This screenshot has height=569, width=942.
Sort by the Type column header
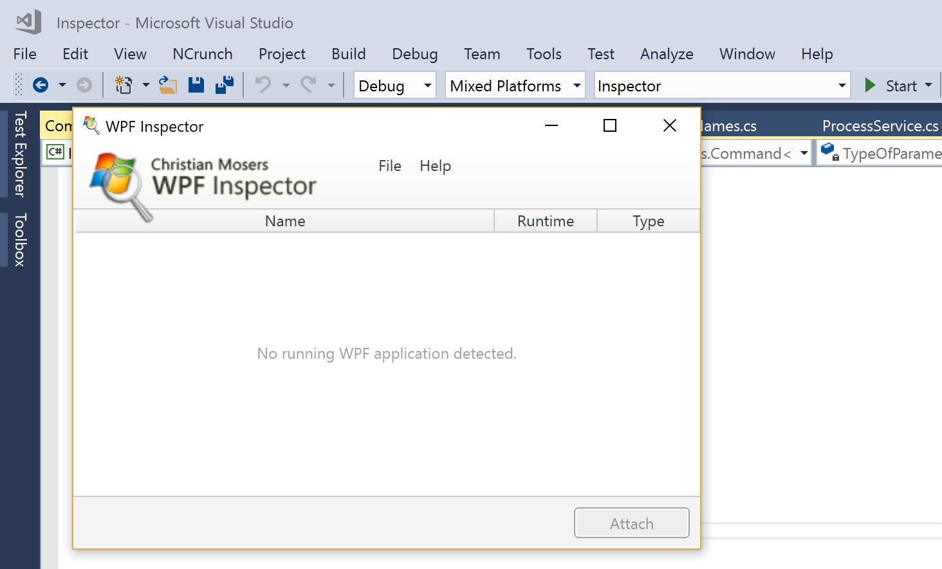tap(649, 221)
